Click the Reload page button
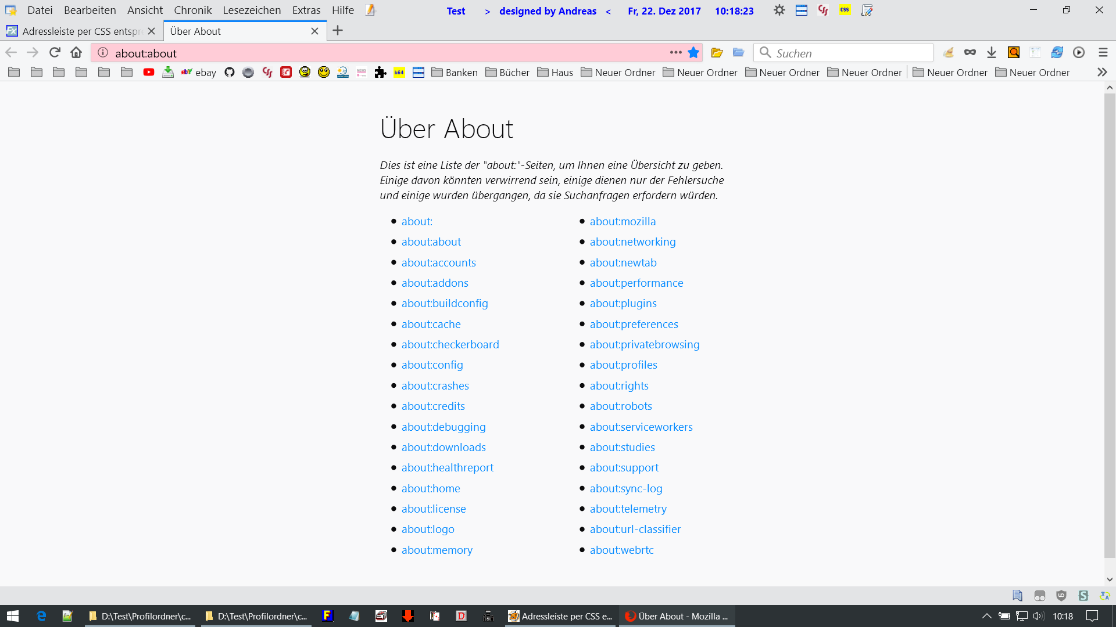The height and width of the screenshot is (627, 1116). click(x=55, y=53)
